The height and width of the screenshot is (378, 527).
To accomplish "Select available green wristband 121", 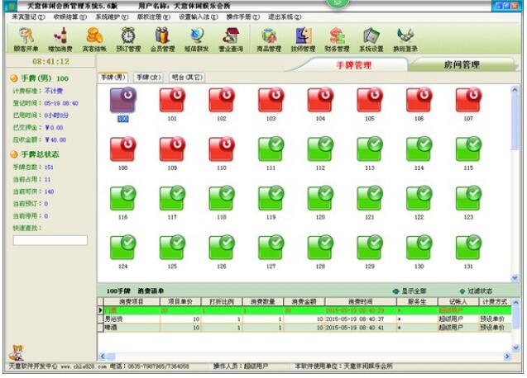I will coord(370,198).
